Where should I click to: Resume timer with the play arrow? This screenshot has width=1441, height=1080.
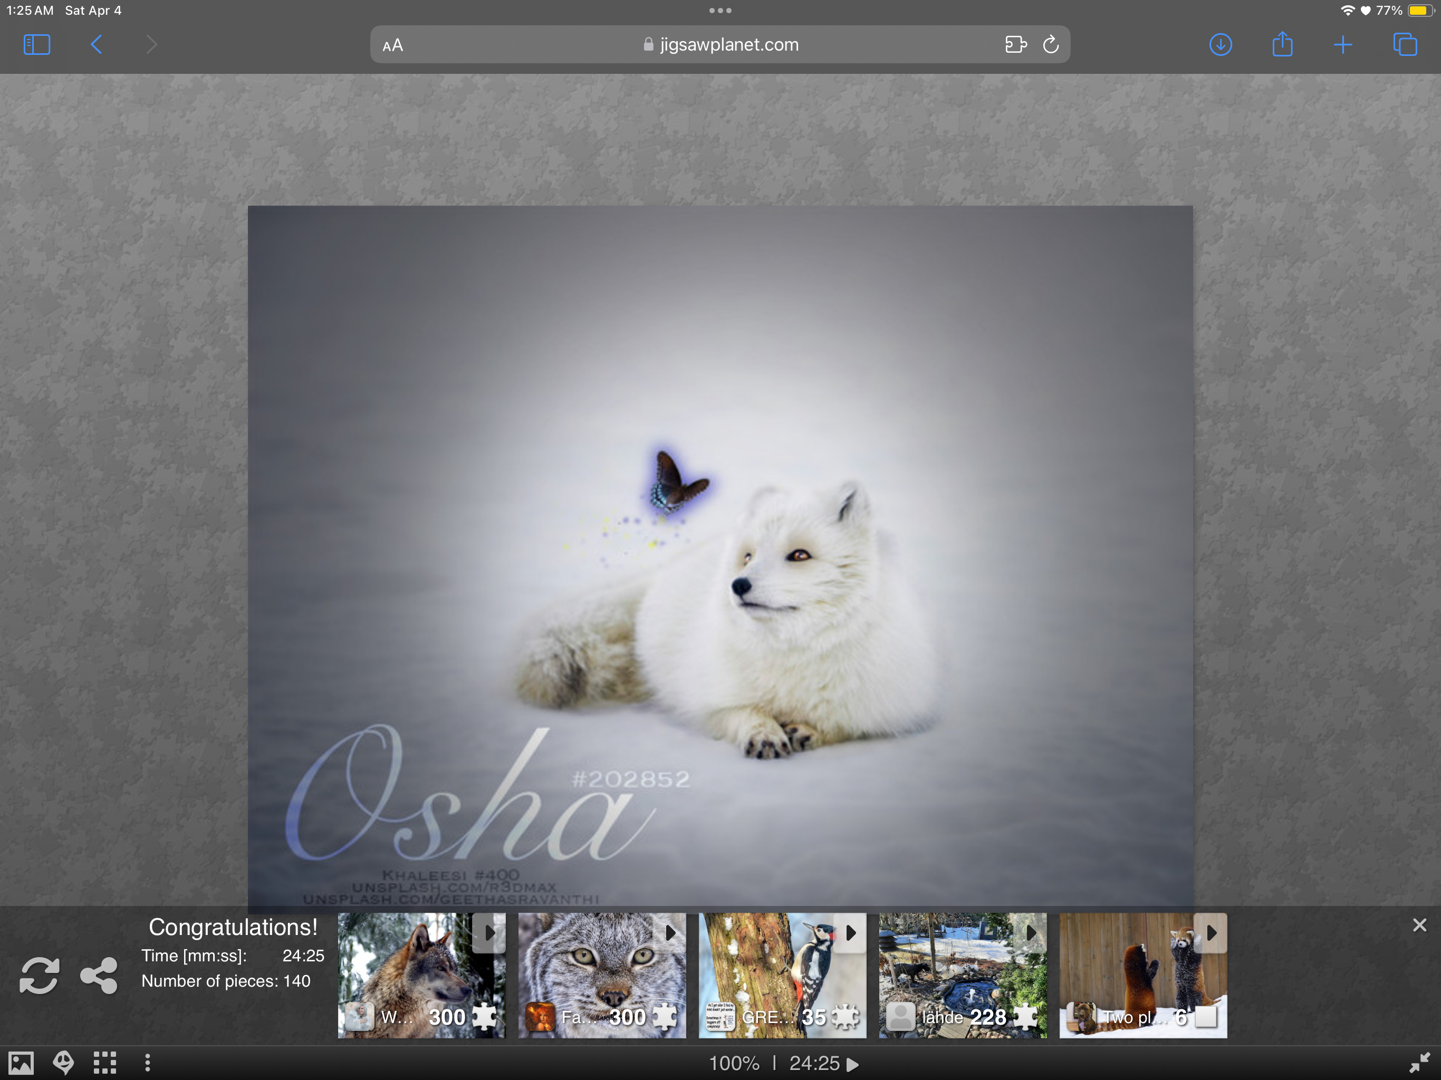[x=853, y=1064]
